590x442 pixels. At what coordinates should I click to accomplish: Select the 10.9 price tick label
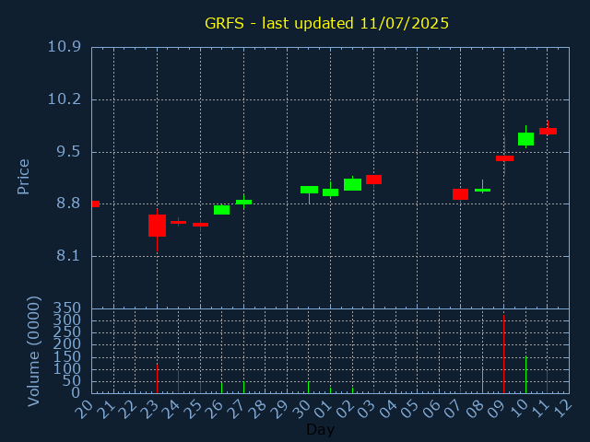(x=65, y=47)
